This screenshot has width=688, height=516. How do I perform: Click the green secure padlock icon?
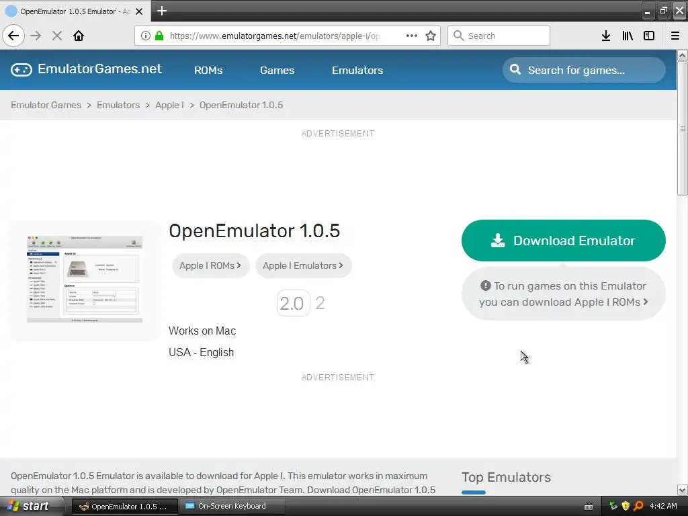coord(159,36)
